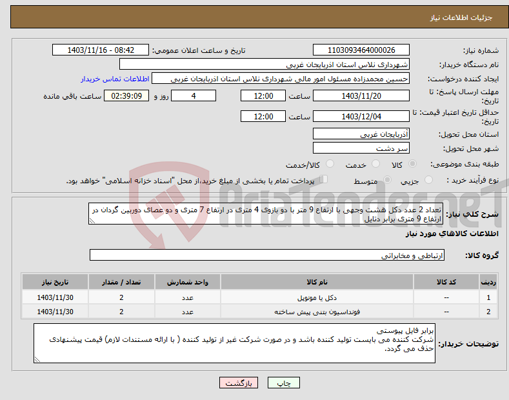The width and height of the screenshot is (509, 400).
Task: Click the واحد شمارش column header
Action: point(188,282)
